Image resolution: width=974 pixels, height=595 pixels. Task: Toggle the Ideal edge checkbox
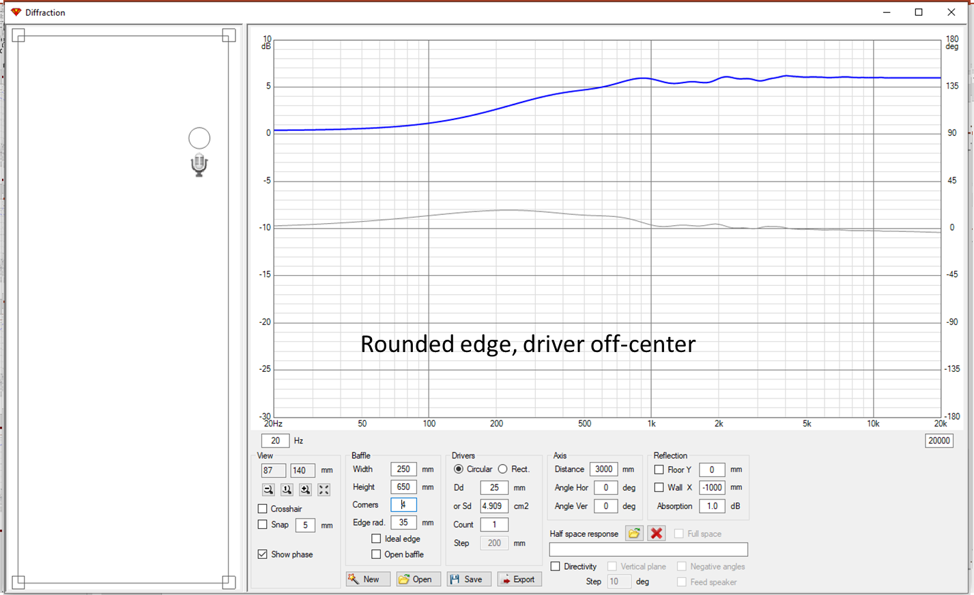(376, 538)
